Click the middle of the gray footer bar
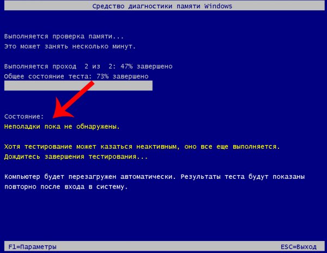The height and width of the screenshot is (253, 327). (x=163, y=247)
